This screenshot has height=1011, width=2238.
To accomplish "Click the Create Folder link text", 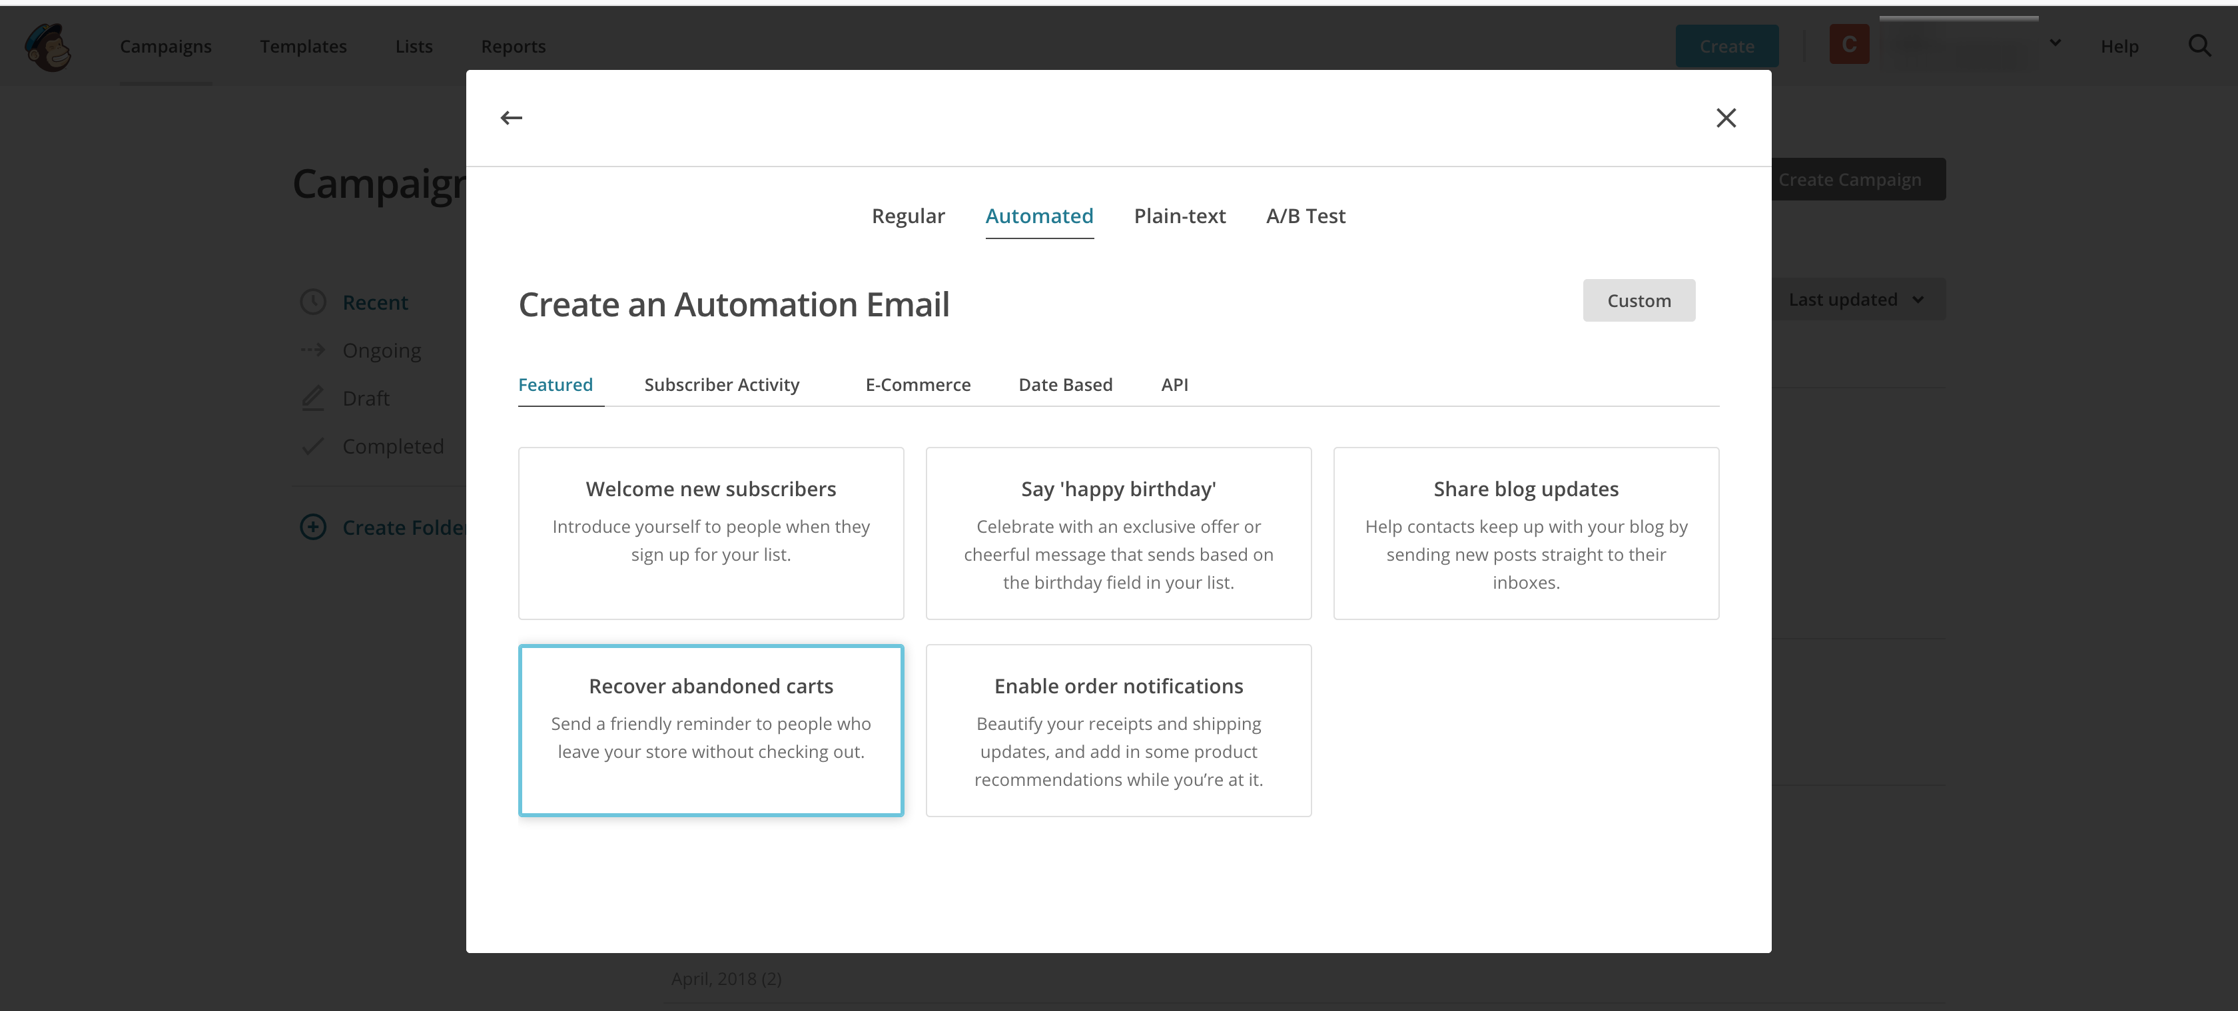I will (404, 527).
